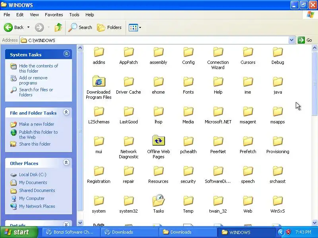Go to My Computer
Screen dimensions: 318x238
pos(27,198)
